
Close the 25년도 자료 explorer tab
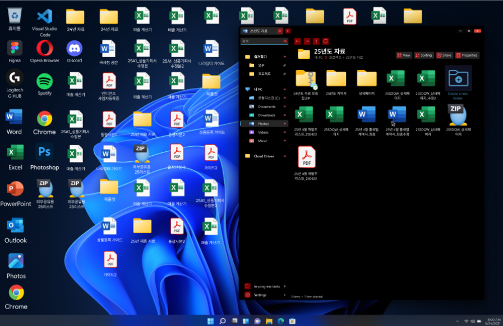(280, 31)
